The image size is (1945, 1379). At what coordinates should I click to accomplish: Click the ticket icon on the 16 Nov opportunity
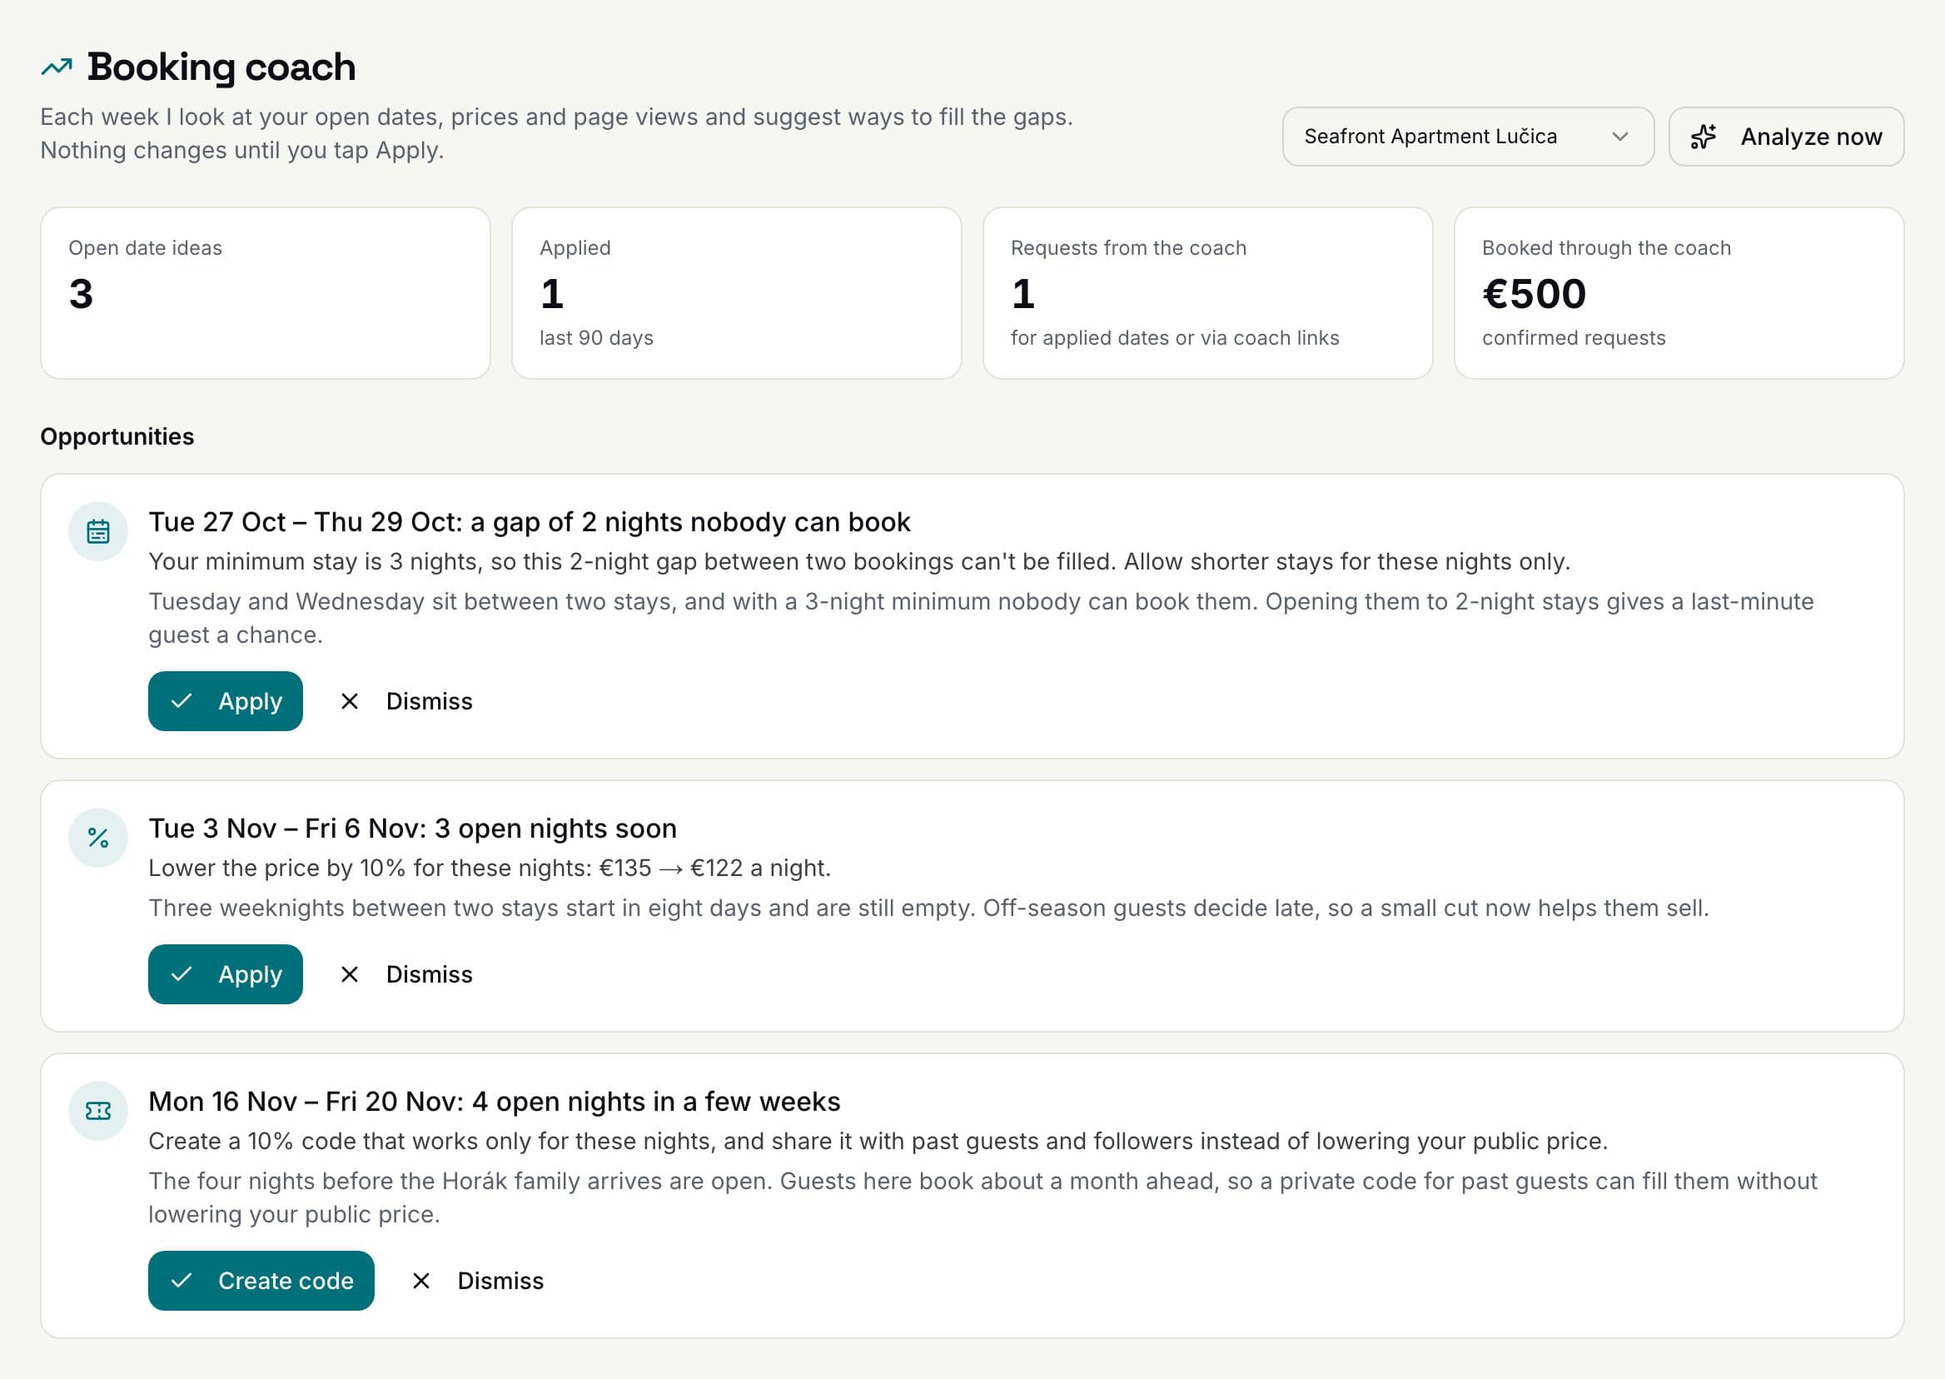[x=98, y=1111]
